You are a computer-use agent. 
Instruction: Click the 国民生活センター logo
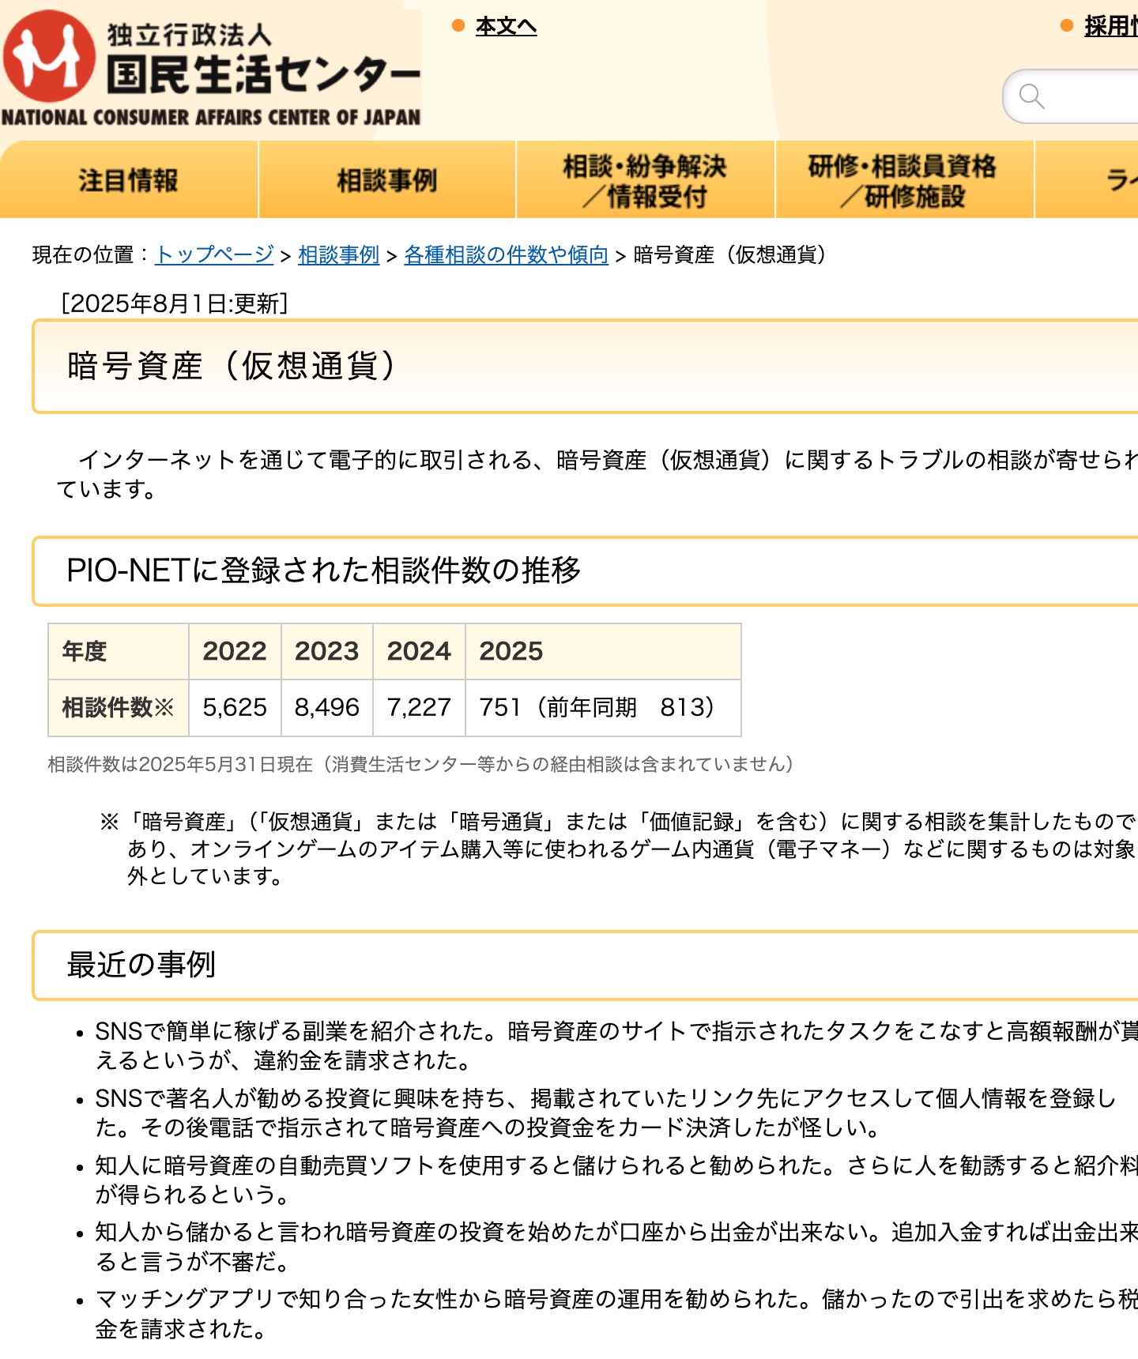click(x=211, y=69)
